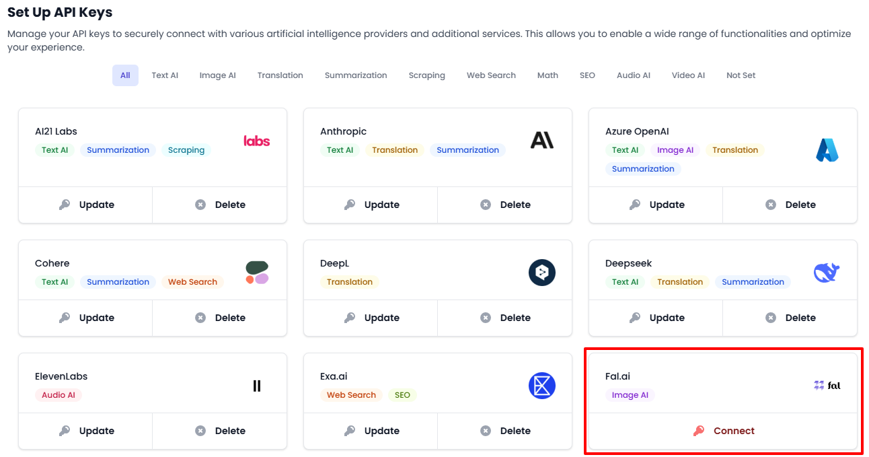Update the ElevenLabs API key
This screenshot has width=869, height=457.
coord(85,431)
